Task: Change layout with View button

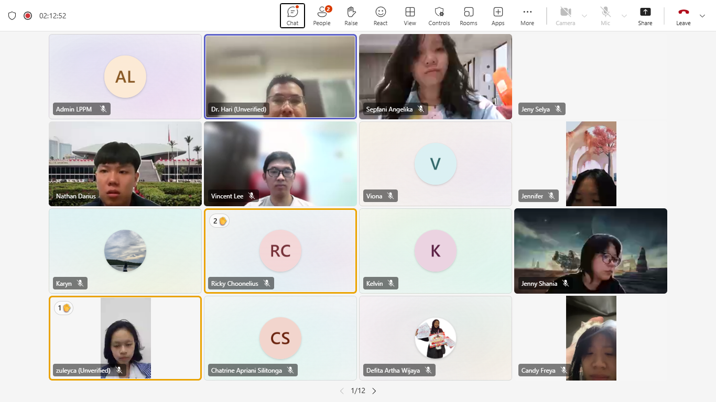Action: (x=410, y=16)
